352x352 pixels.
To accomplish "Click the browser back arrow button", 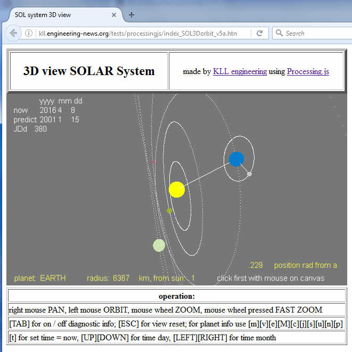I will coord(13,33).
